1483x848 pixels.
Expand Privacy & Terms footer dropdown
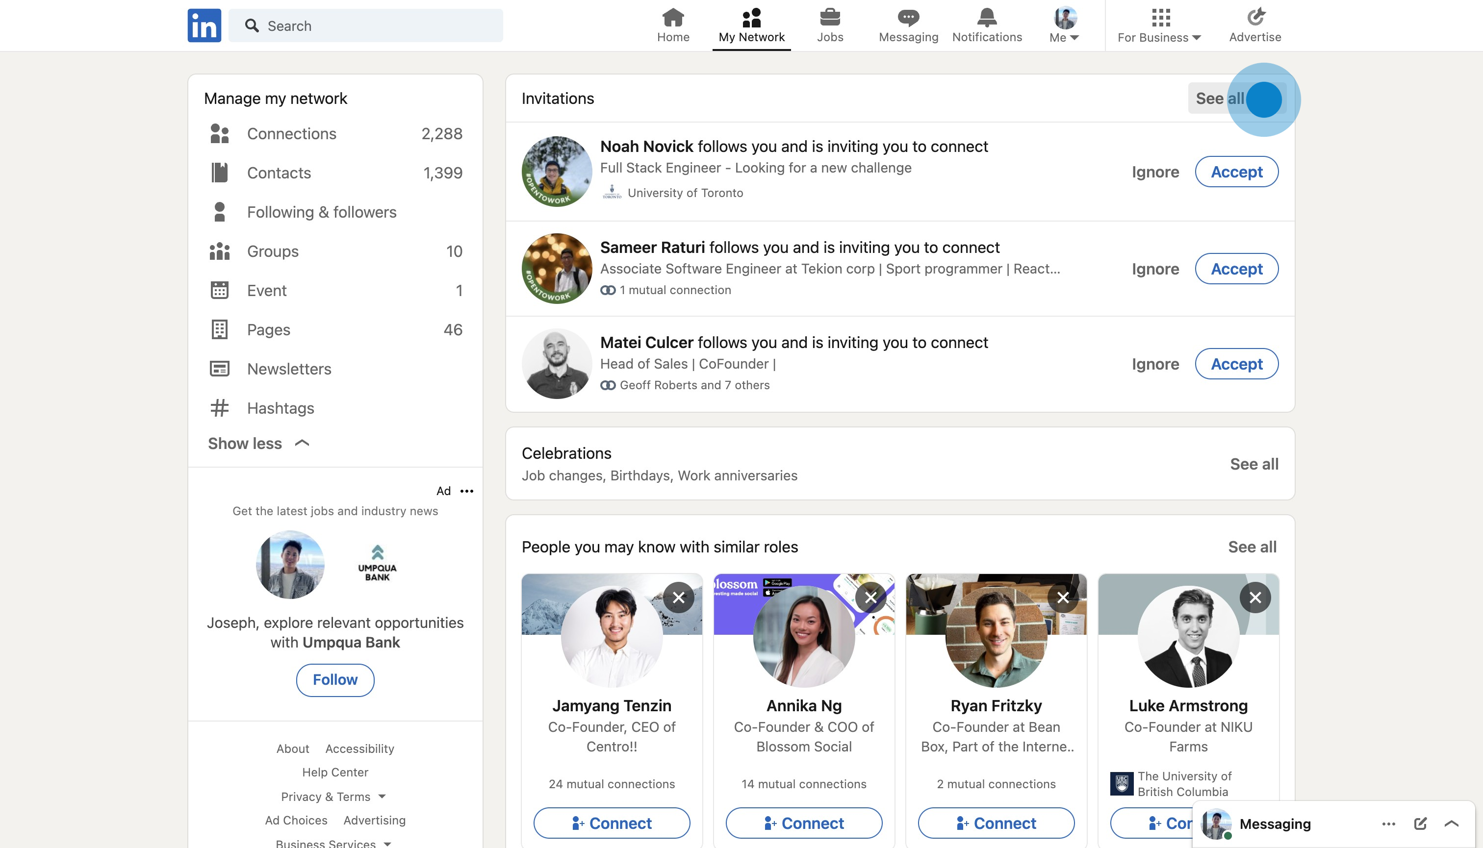pos(332,796)
